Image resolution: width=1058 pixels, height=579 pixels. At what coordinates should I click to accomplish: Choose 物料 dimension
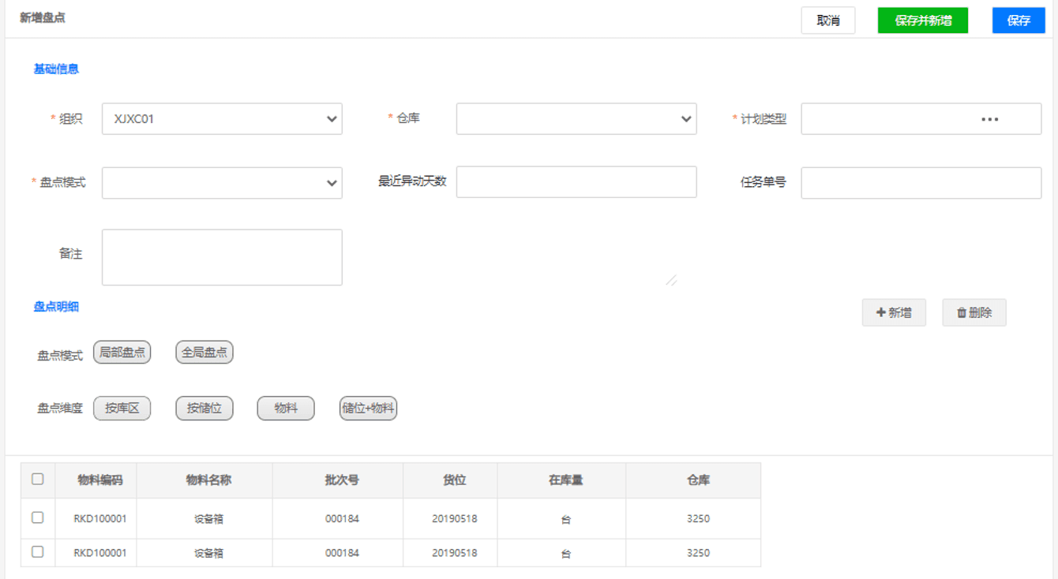(286, 409)
